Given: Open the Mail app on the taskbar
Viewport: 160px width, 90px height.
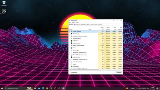Looking at the screenshot, I should [x=39, y=88].
